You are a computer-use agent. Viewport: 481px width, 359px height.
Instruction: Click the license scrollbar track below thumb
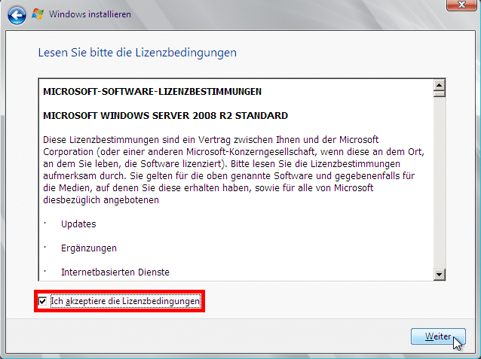point(440,183)
